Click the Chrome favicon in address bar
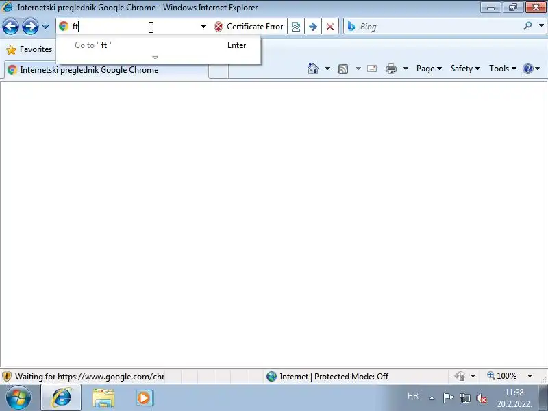 coord(64,26)
